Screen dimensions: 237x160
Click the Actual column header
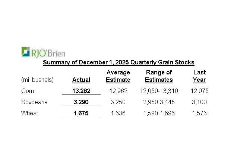[x=81, y=80]
